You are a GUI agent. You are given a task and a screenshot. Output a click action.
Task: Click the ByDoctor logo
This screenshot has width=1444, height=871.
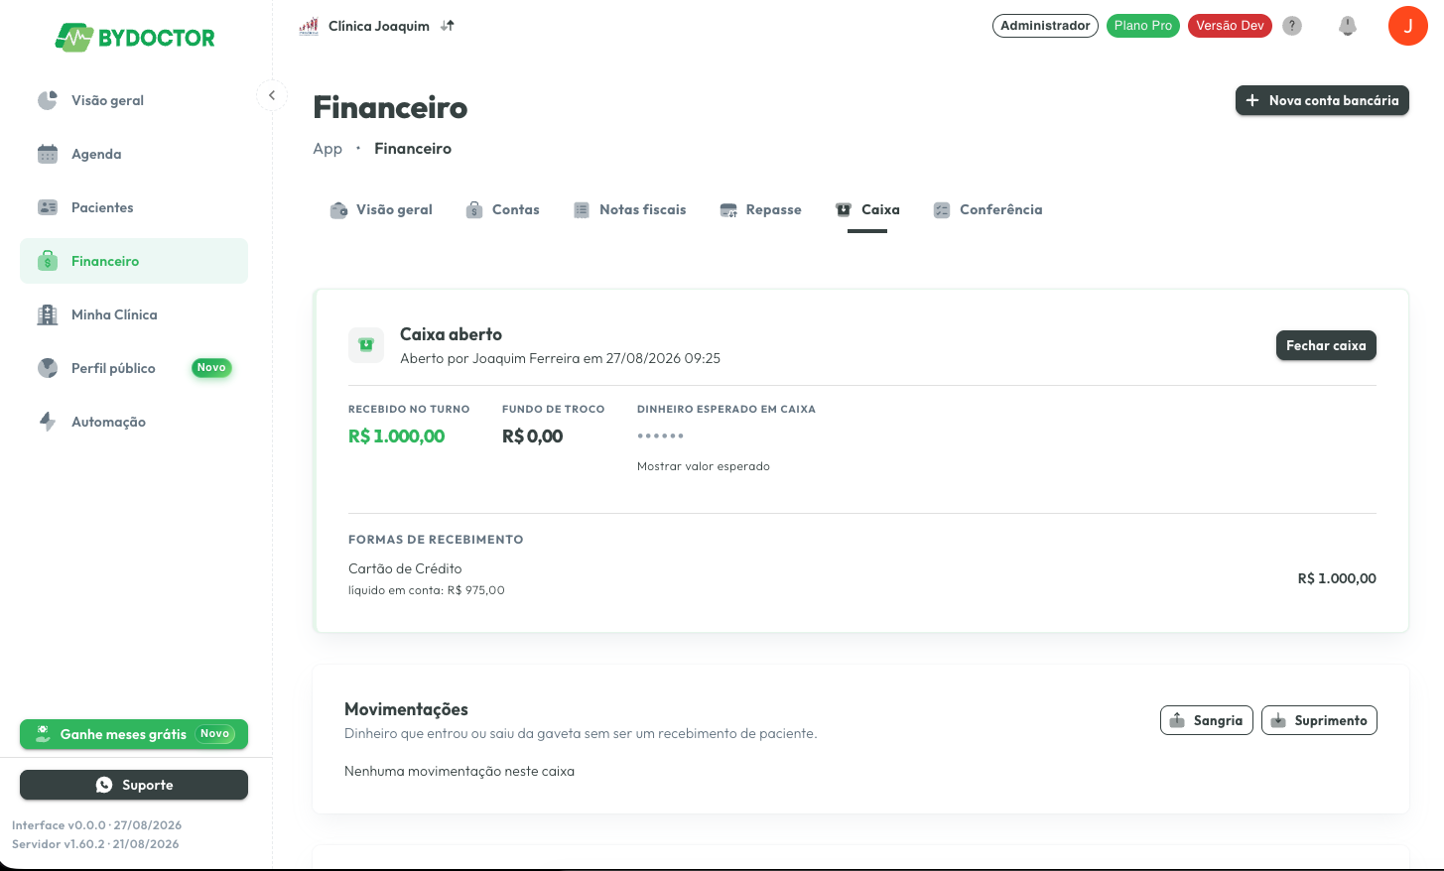135,38
